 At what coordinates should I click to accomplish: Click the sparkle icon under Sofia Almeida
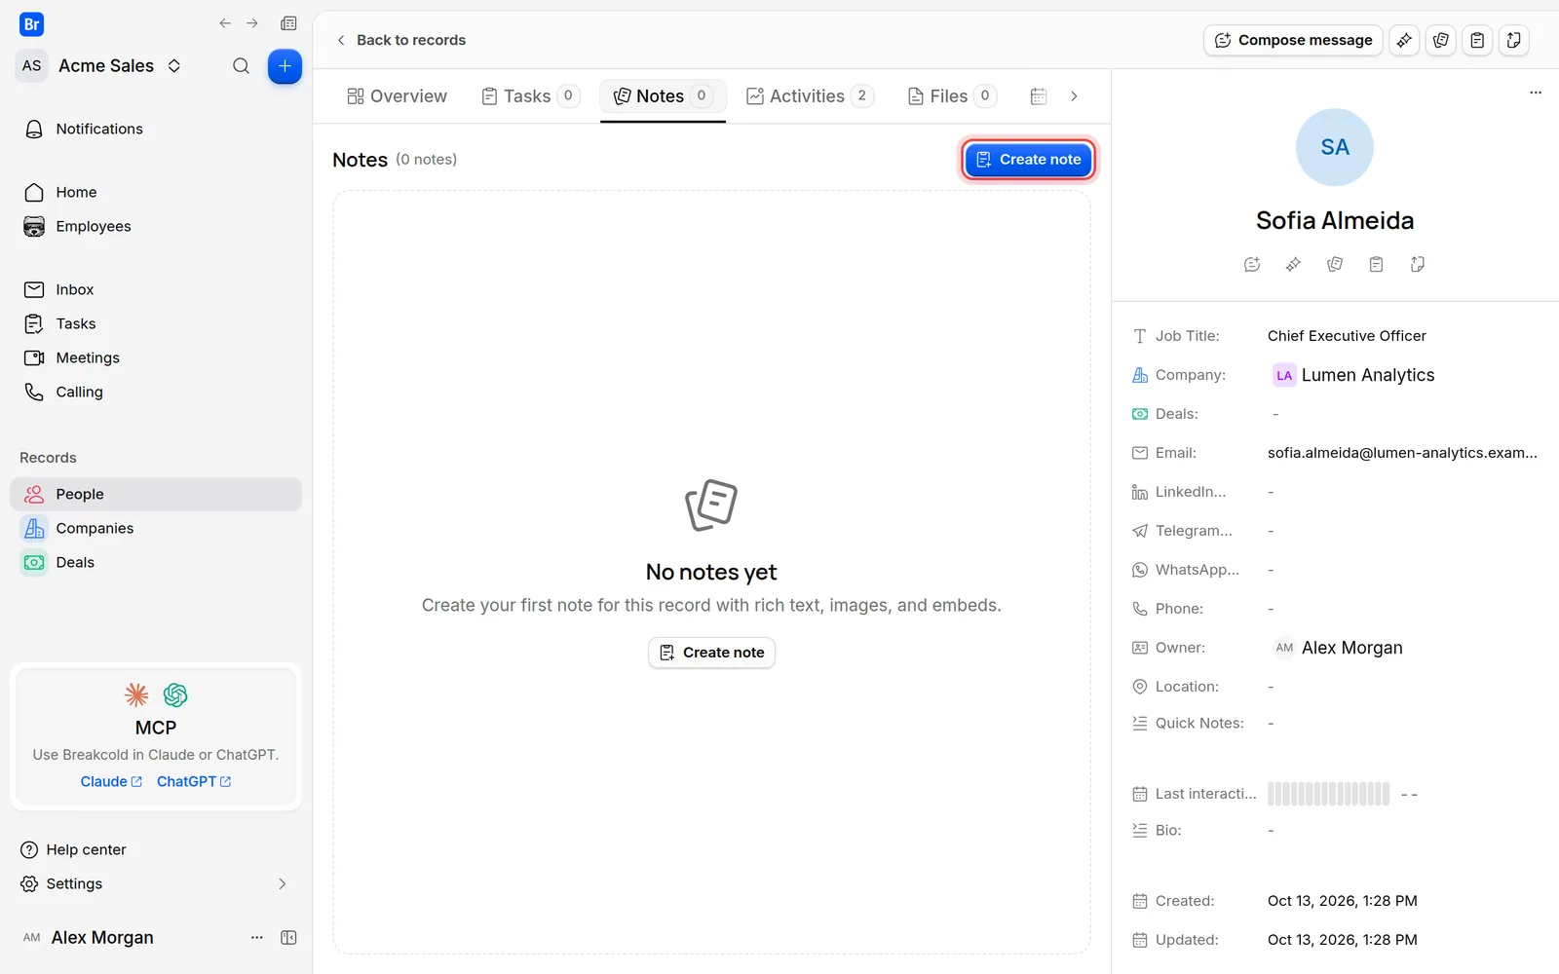[x=1293, y=264]
